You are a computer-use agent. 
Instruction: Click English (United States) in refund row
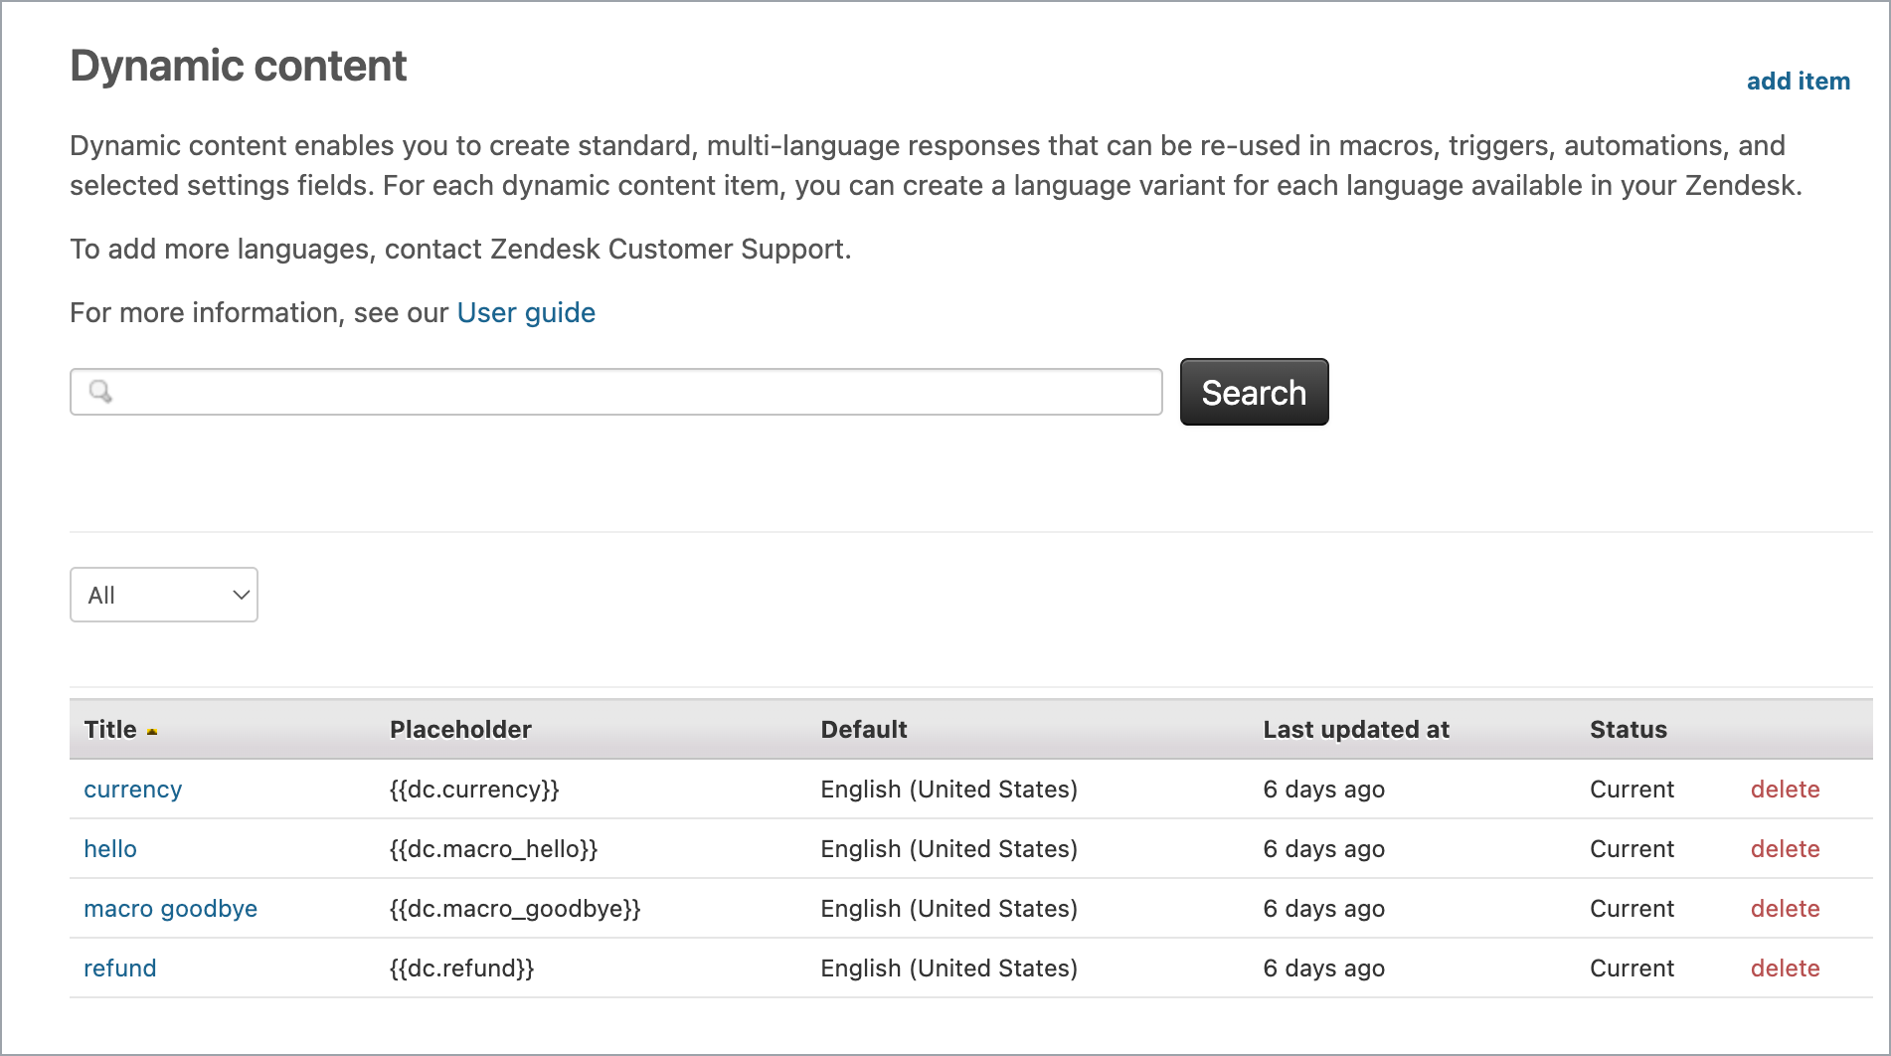click(x=949, y=968)
